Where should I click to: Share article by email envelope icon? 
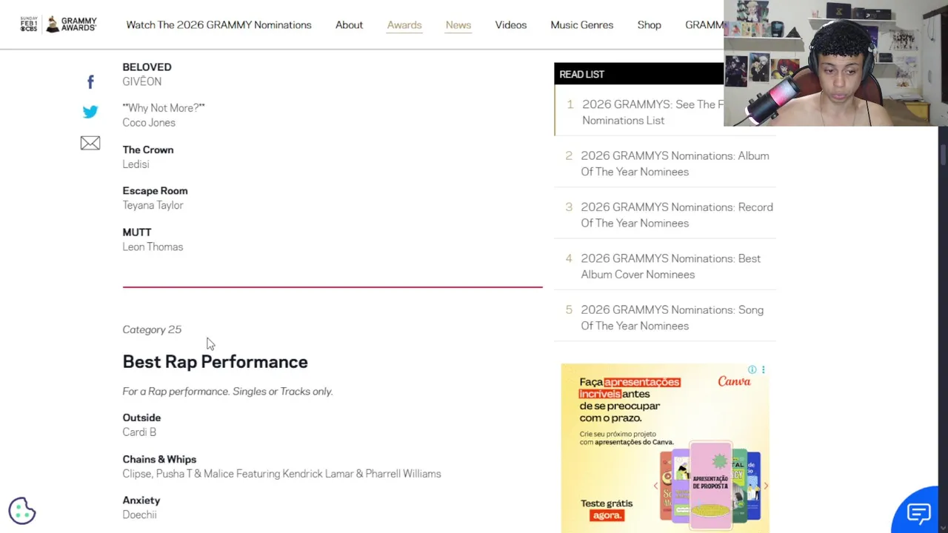click(90, 143)
